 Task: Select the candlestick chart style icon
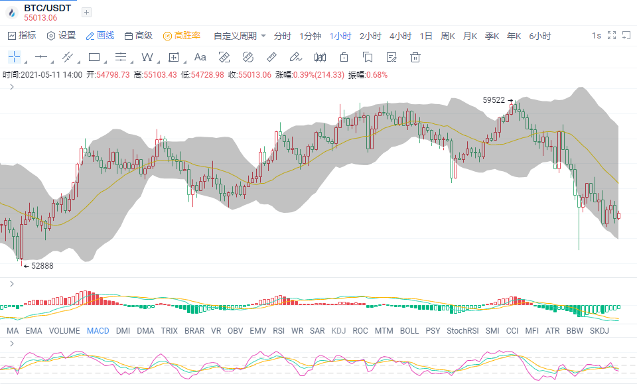click(320, 57)
